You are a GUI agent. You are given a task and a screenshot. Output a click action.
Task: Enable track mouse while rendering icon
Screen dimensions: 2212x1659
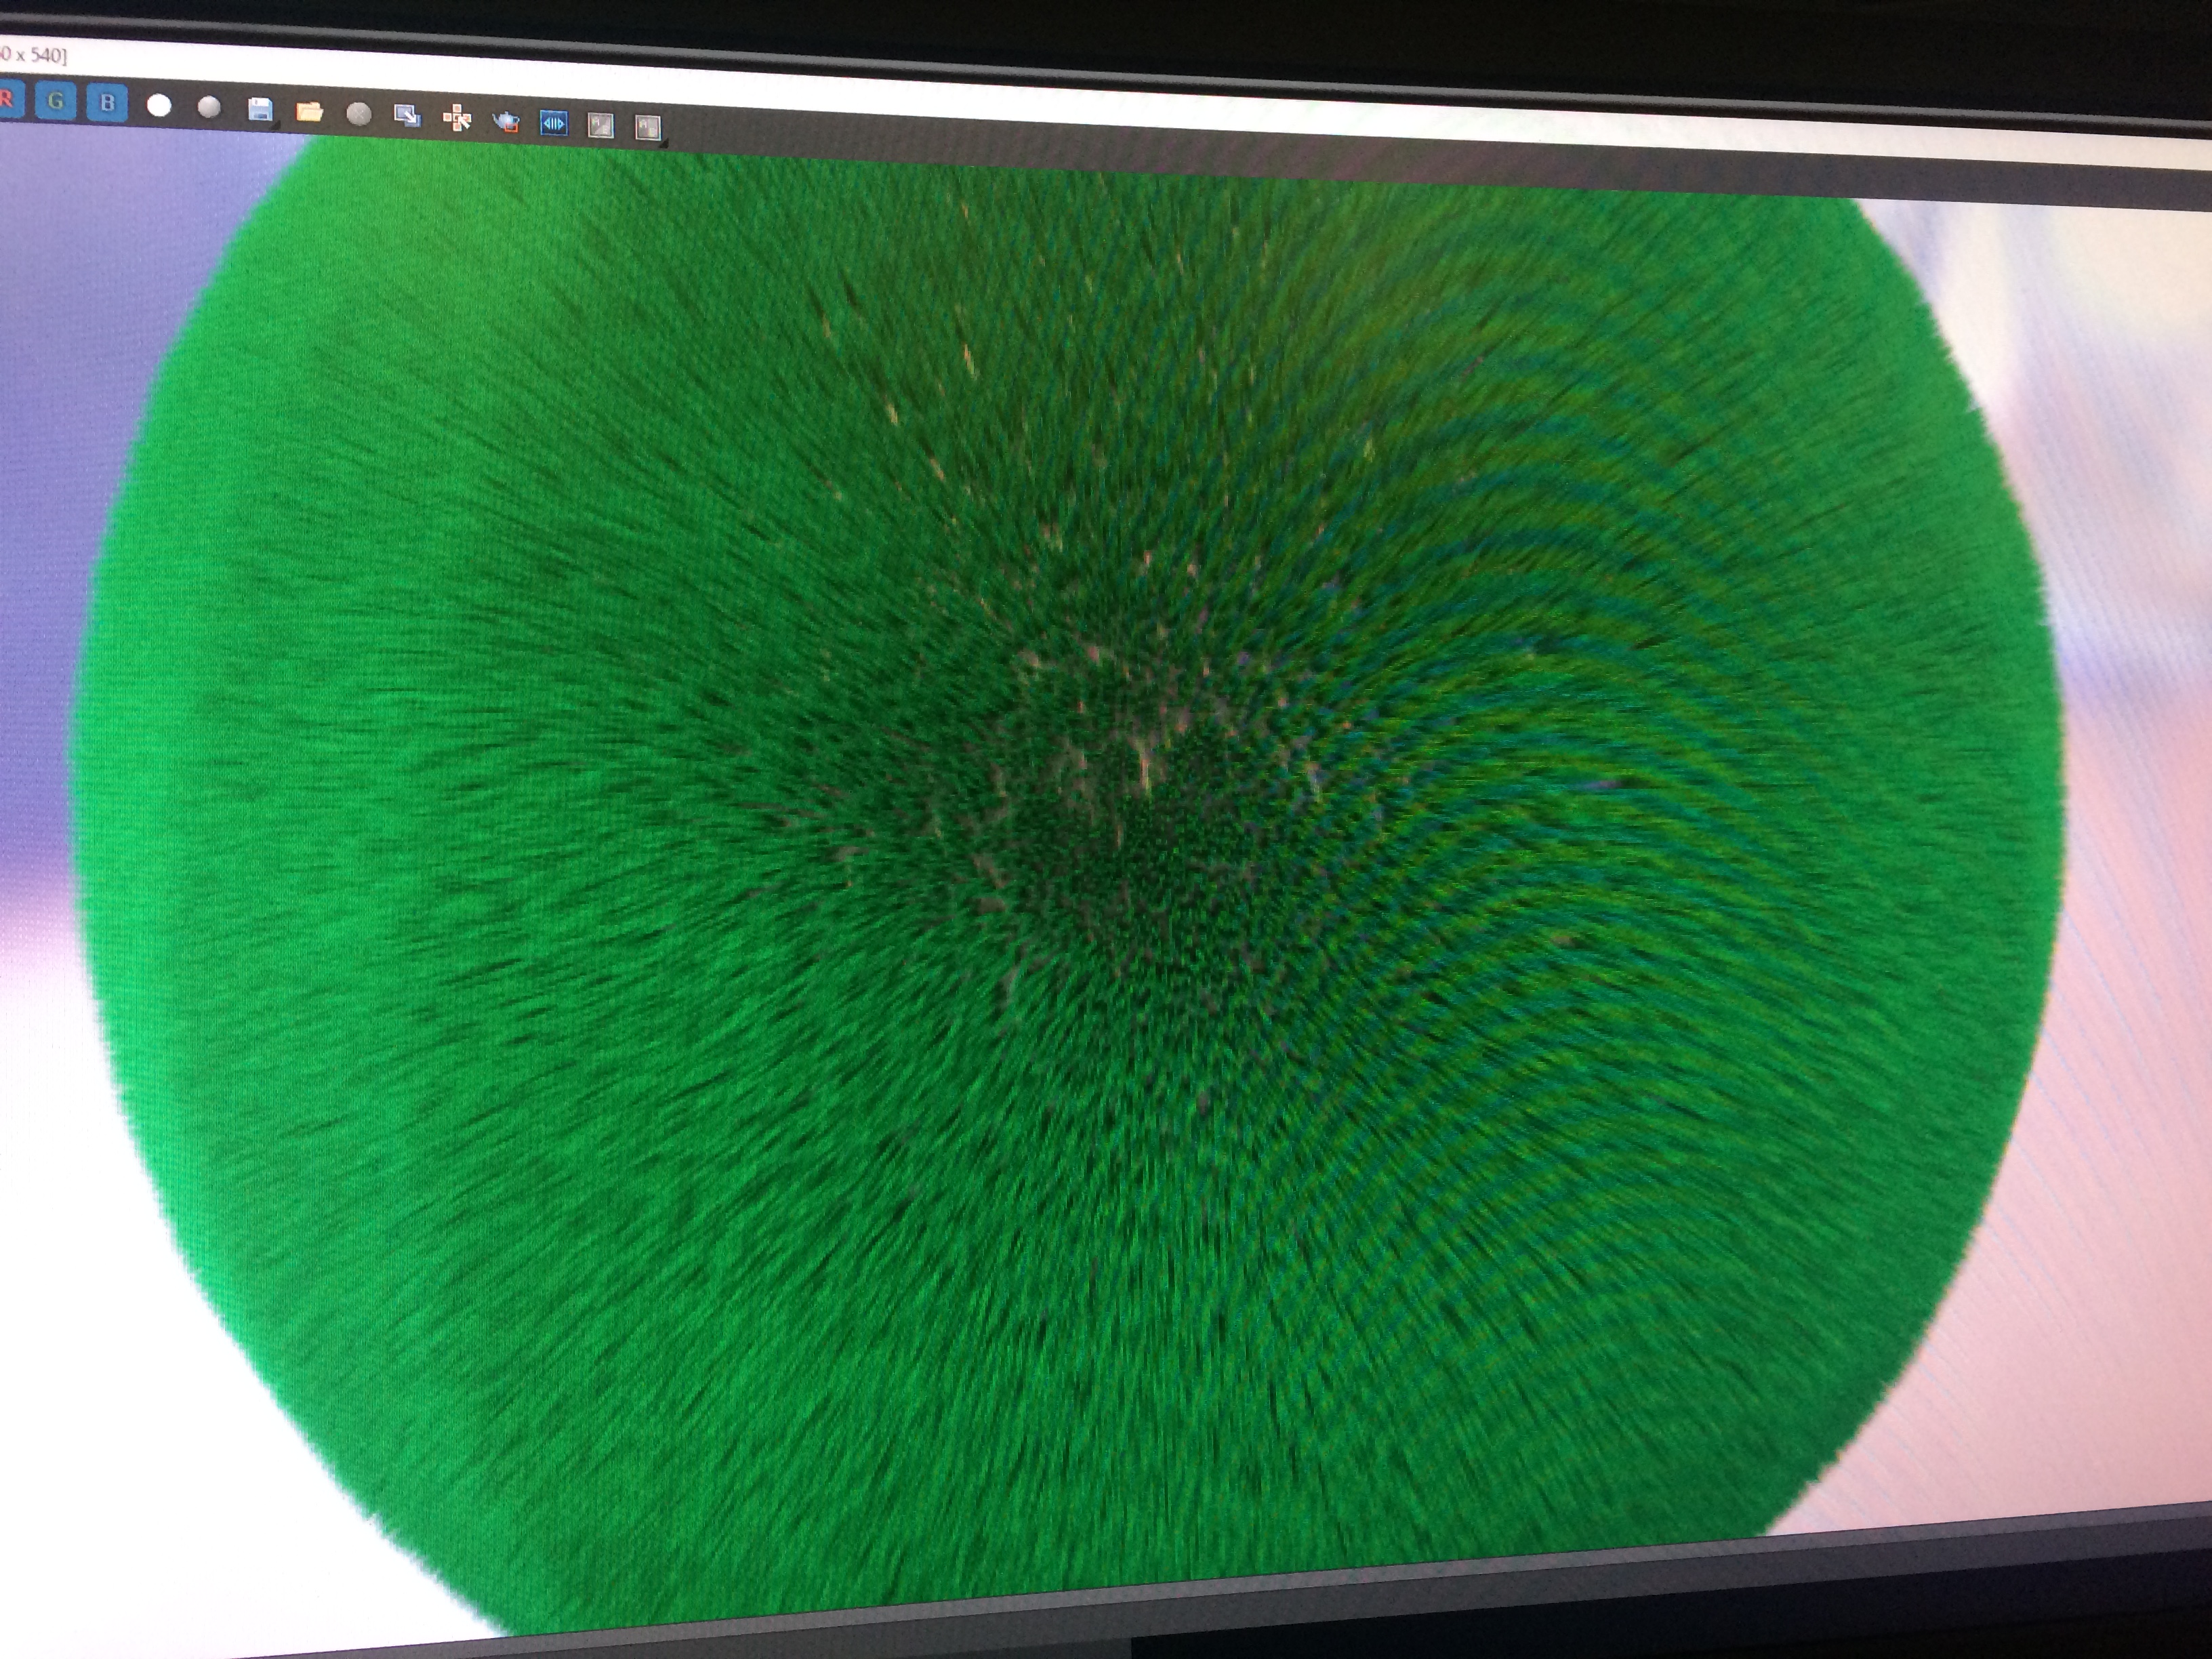pyautogui.click(x=457, y=119)
